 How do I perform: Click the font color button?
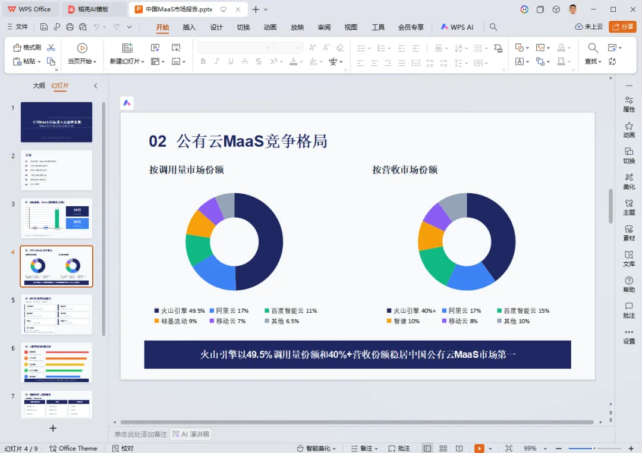click(x=293, y=61)
